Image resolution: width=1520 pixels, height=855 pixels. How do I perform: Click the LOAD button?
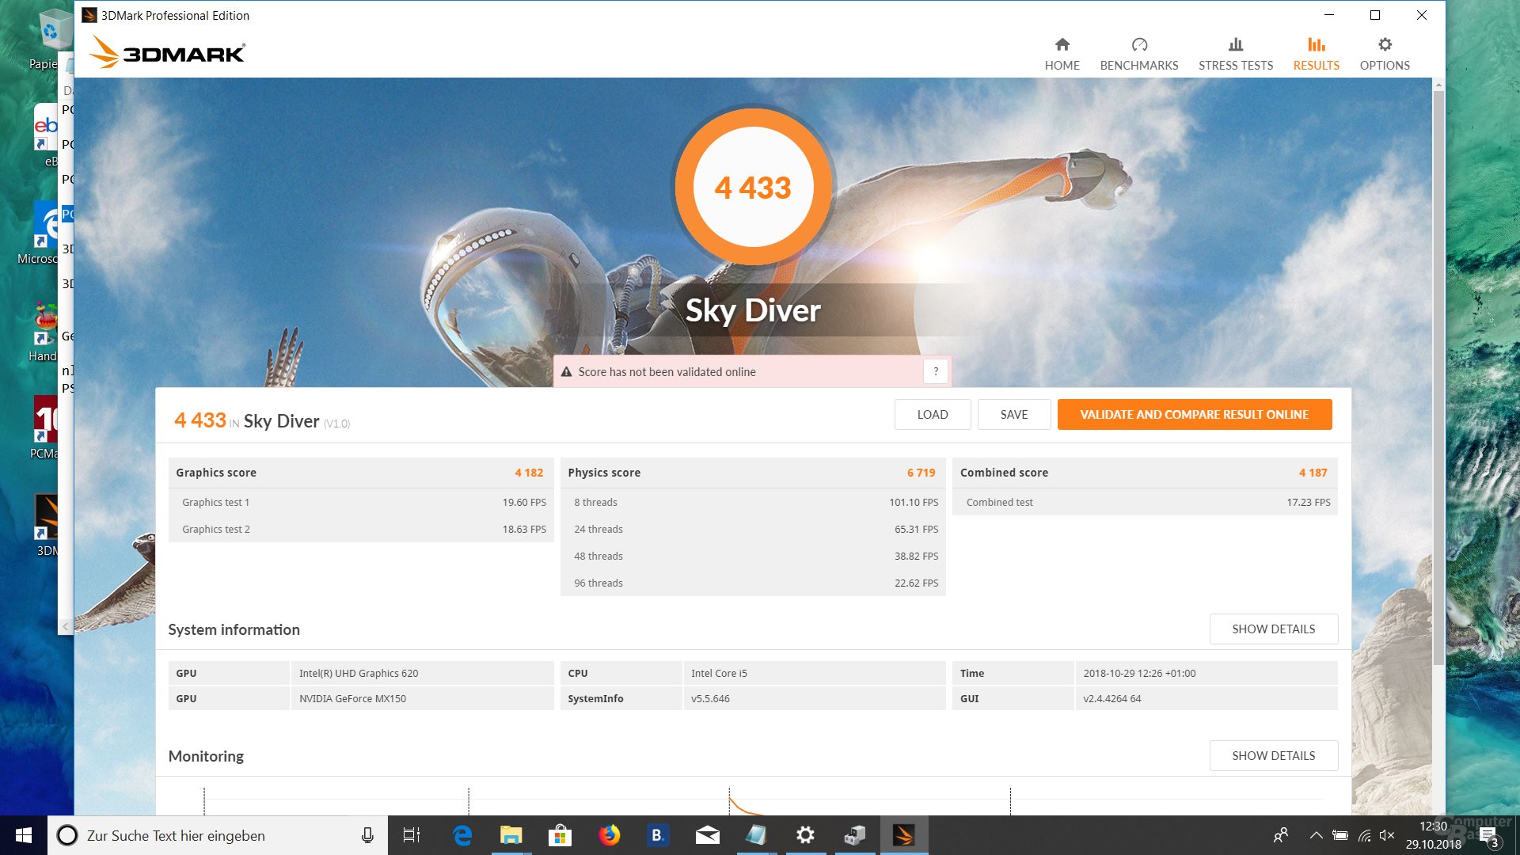pos(933,414)
